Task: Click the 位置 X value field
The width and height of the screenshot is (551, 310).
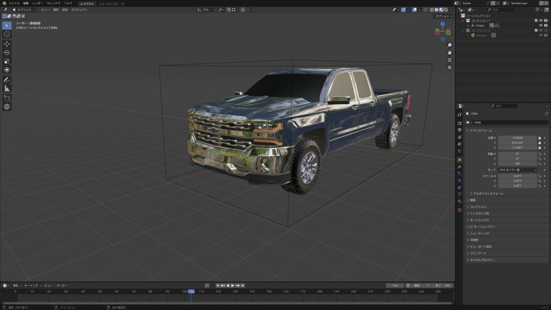Action: (x=518, y=138)
